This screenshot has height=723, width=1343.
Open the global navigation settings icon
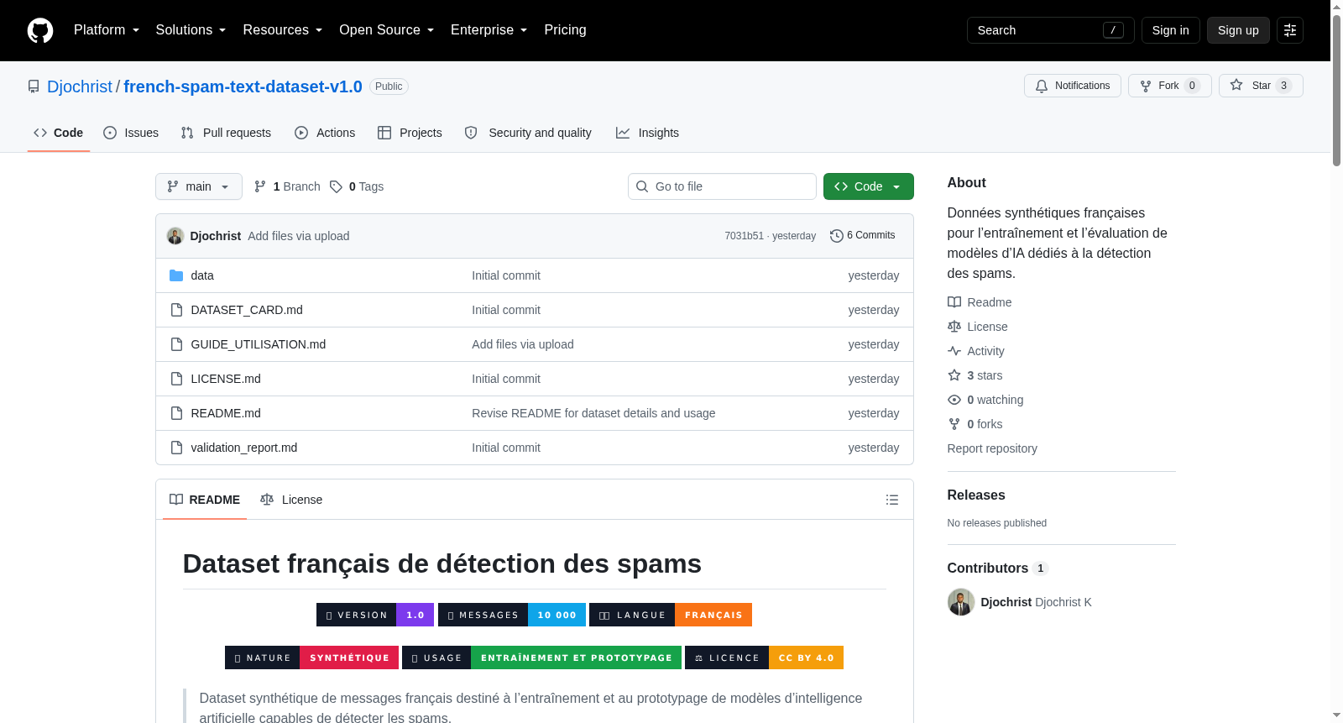[1290, 30]
